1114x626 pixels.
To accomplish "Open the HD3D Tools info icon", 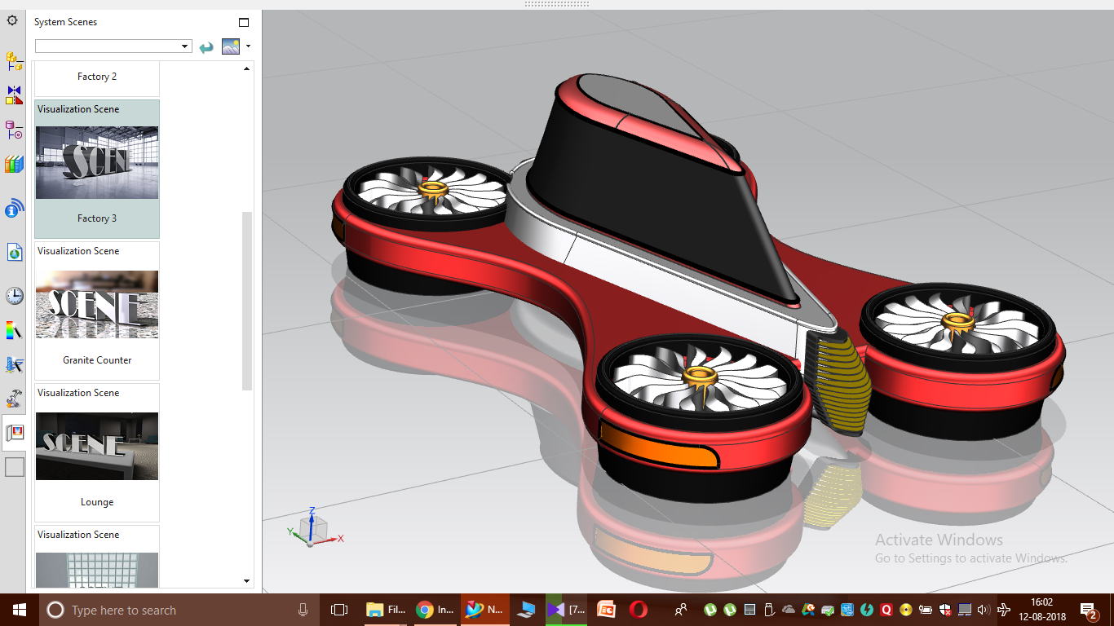I will 14,209.
